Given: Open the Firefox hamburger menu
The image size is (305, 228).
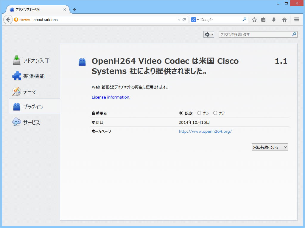Looking at the screenshot, I should tap(296, 19).
